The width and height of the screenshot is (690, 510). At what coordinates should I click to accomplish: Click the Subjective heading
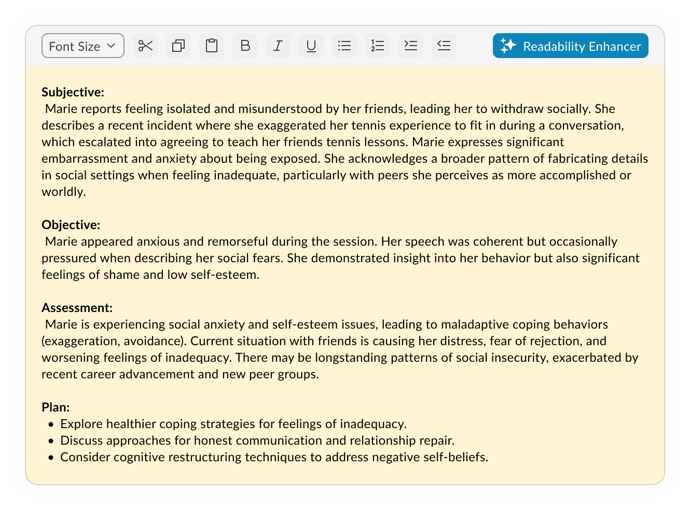pos(73,92)
